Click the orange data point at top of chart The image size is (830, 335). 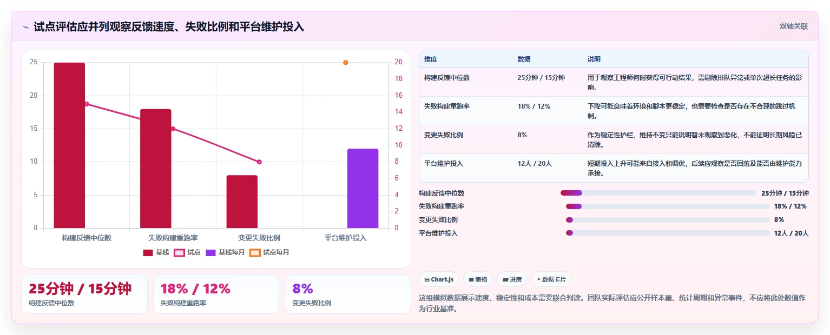345,63
